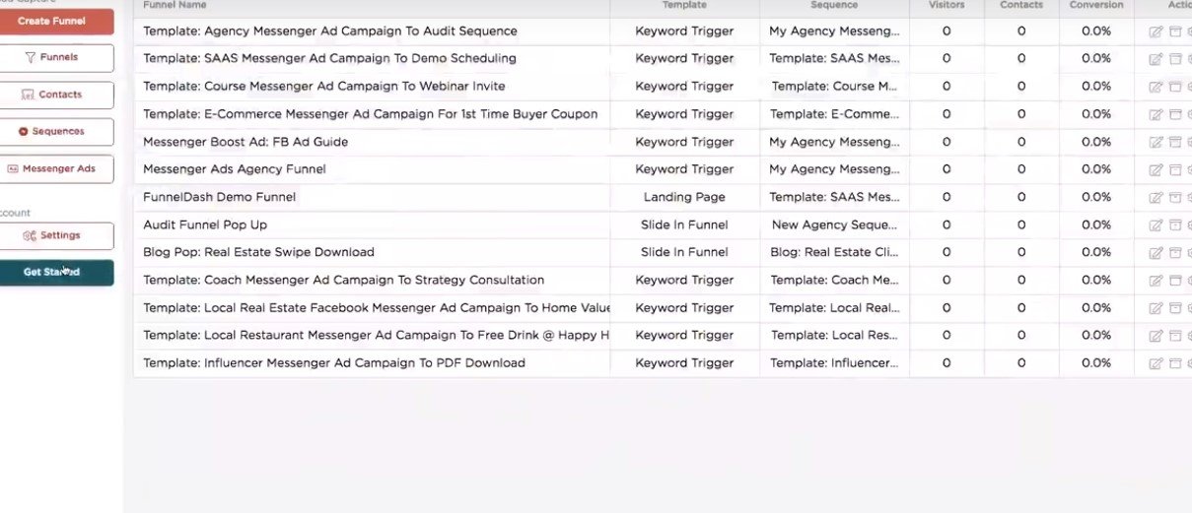This screenshot has height=513, width=1192.
Task: Archive the SAAS Messenger Ad Campaign funnel
Action: click(x=1175, y=59)
